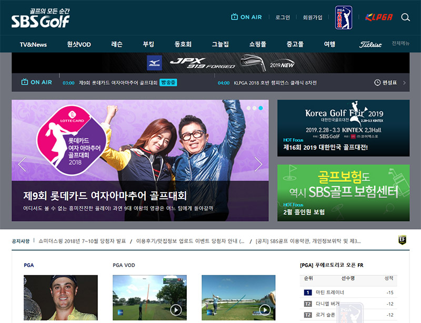Click the 순위 column header

(x=308, y=278)
